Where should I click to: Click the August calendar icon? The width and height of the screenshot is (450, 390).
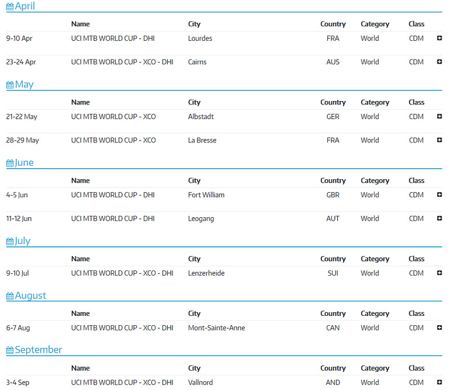[10, 296]
